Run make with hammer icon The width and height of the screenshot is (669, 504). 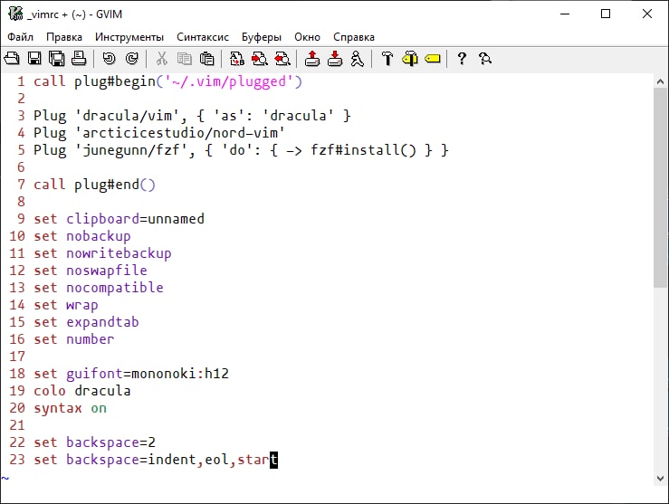[387, 59]
